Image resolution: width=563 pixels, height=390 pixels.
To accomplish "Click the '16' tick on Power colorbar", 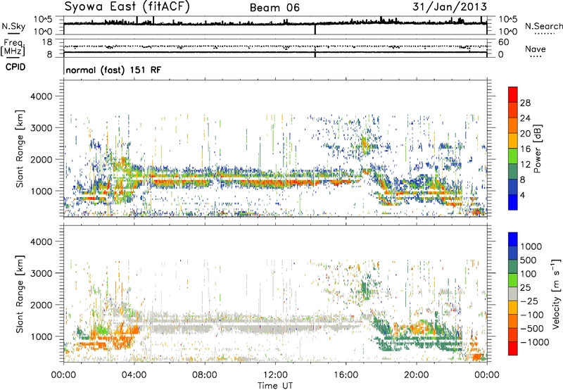I will 525,149.
